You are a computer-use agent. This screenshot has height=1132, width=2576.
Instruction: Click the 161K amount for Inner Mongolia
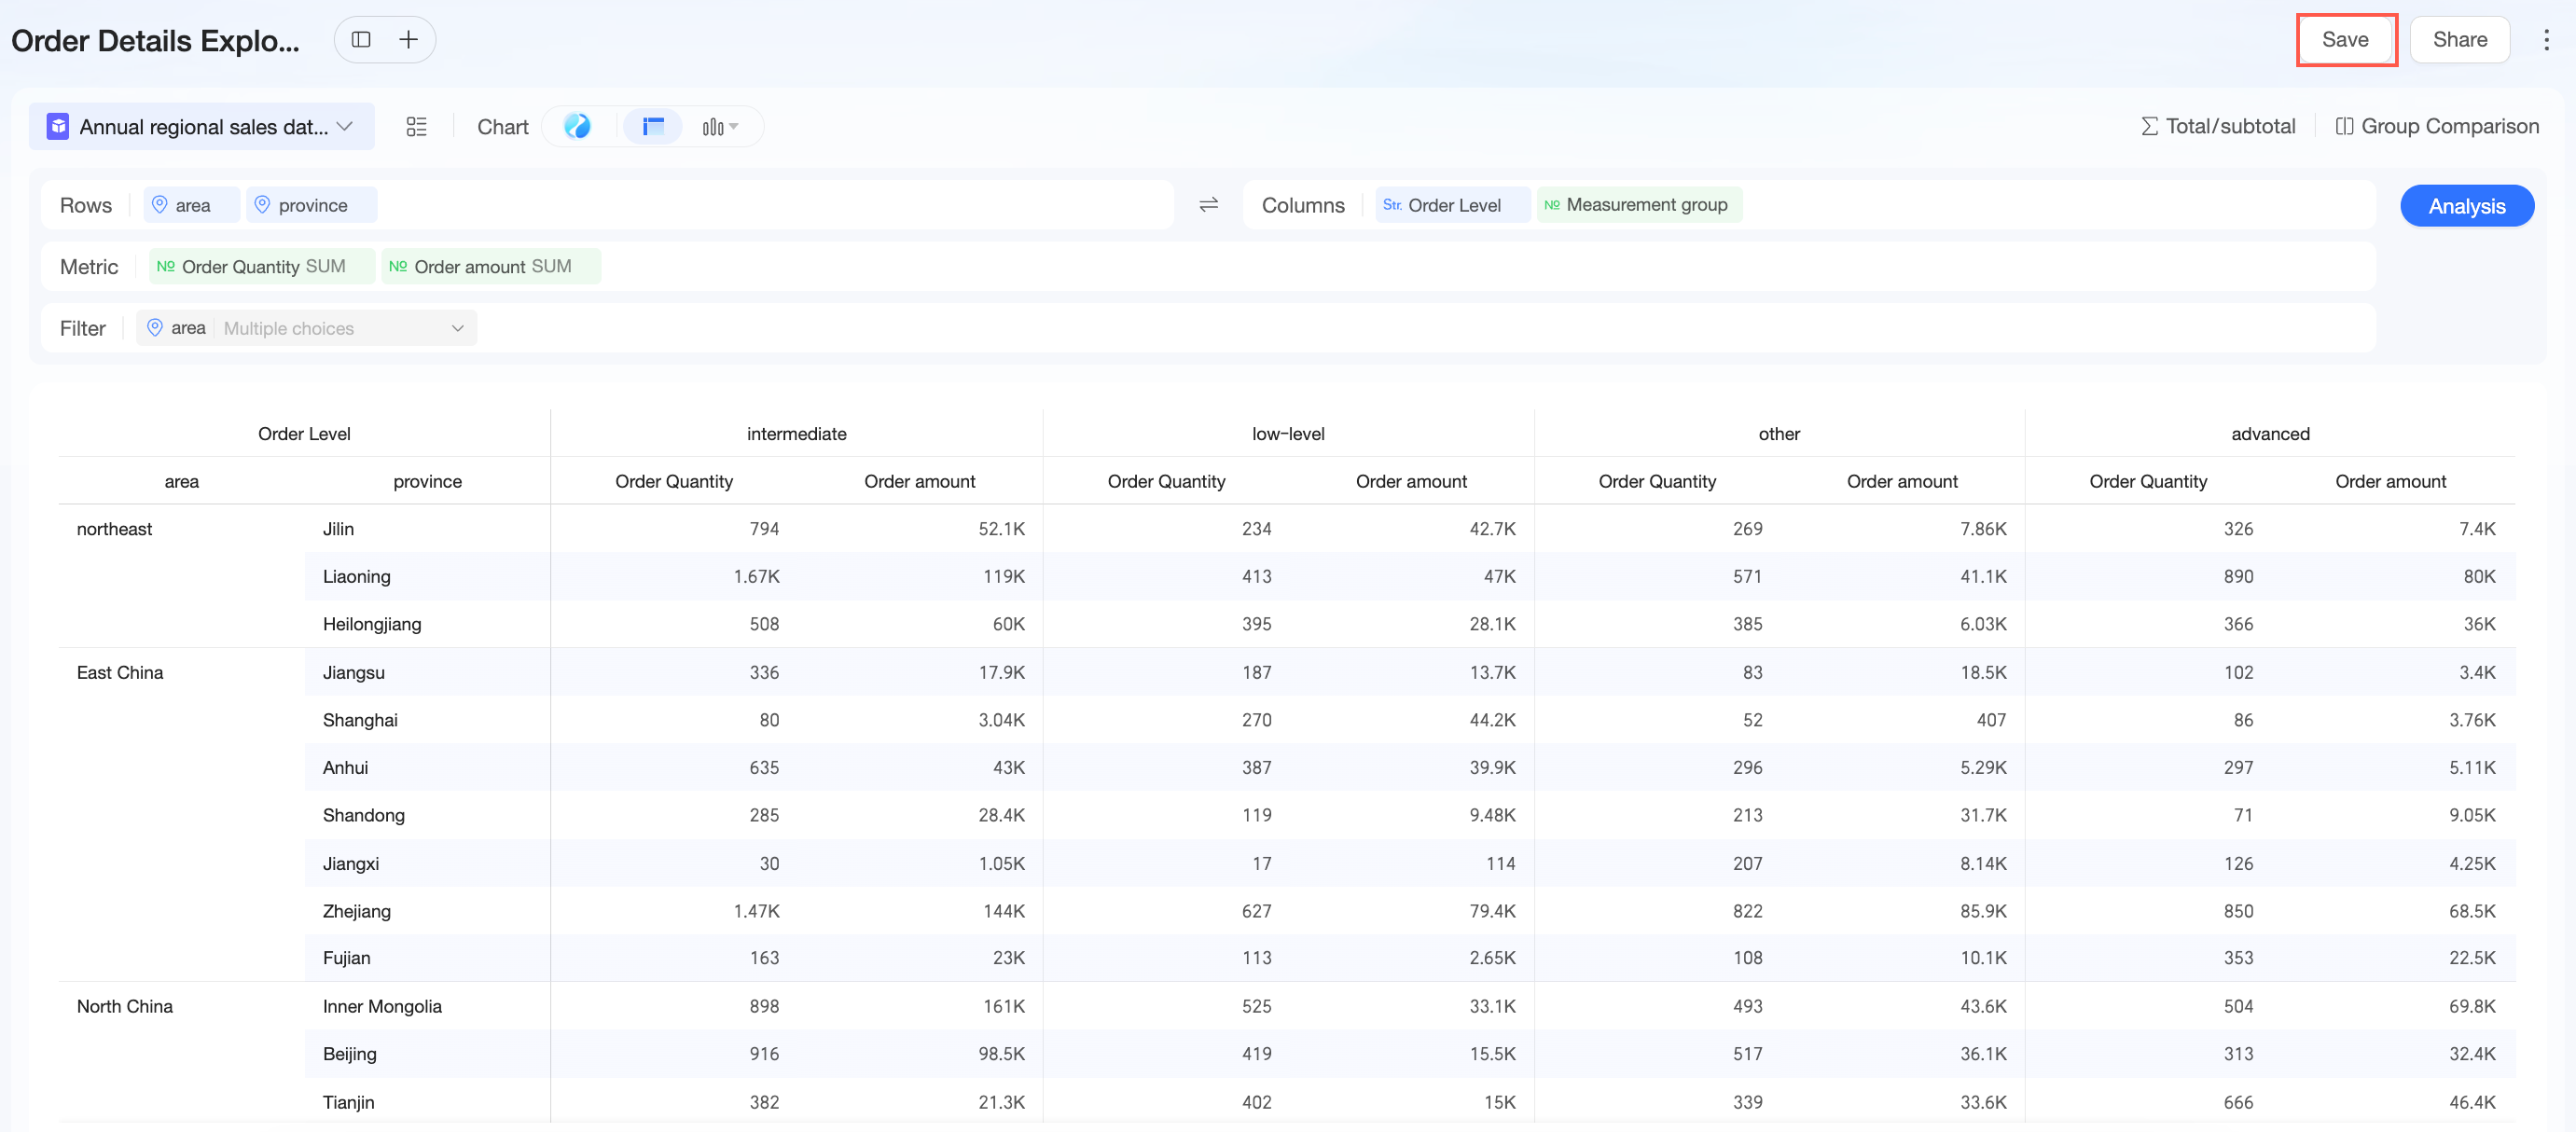tap(1004, 1007)
